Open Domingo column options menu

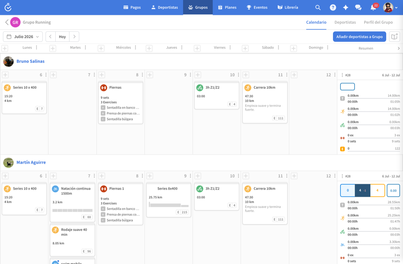pos(328,48)
